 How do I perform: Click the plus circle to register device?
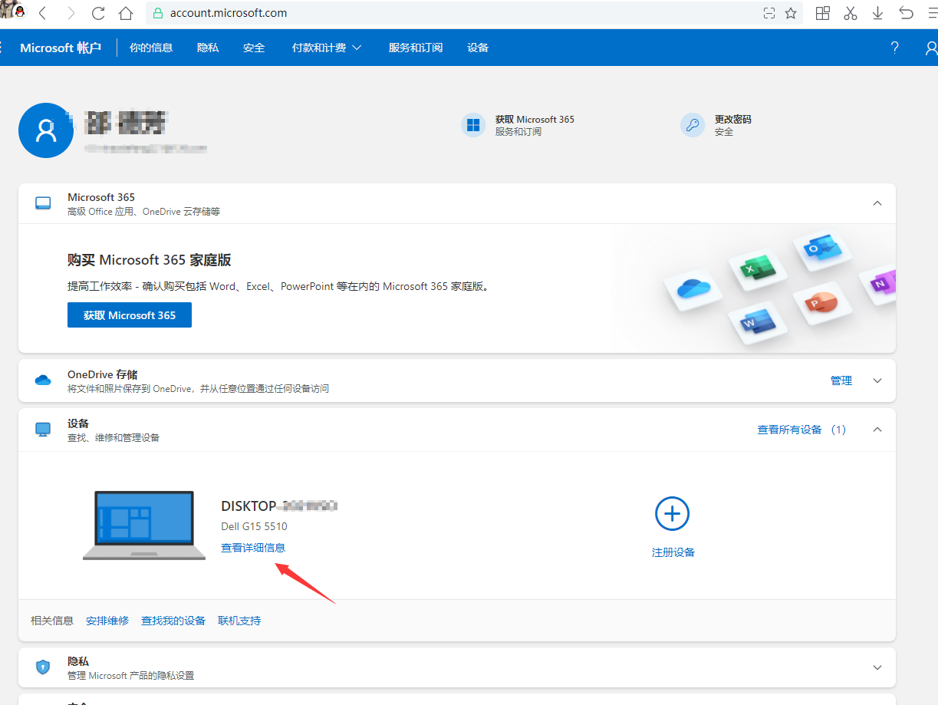(x=673, y=513)
